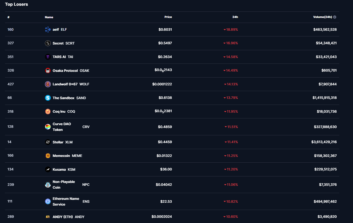
Task: Open the Non-Playable Coin link
Action: 64,184
